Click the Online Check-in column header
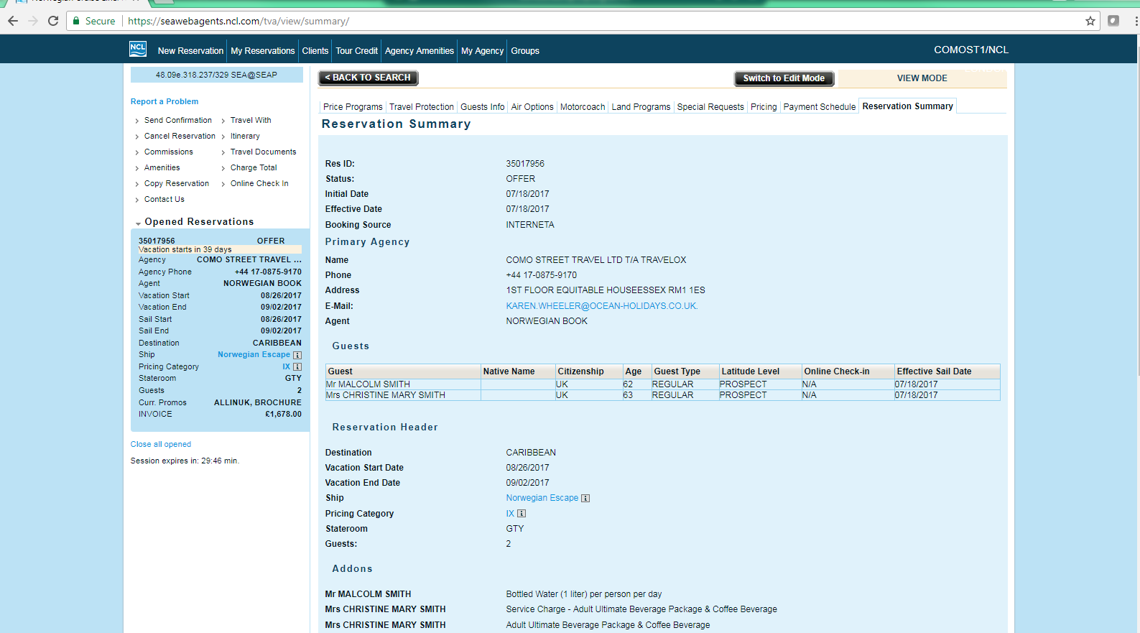The image size is (1140, 633). click(848, 371)
